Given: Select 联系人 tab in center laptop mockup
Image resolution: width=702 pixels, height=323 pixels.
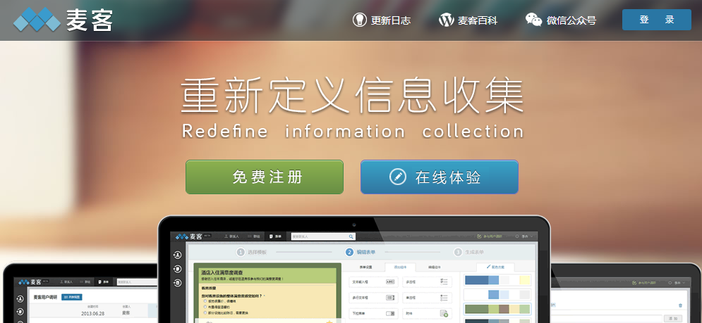Looking at the screenshot, I should (231, 236).
